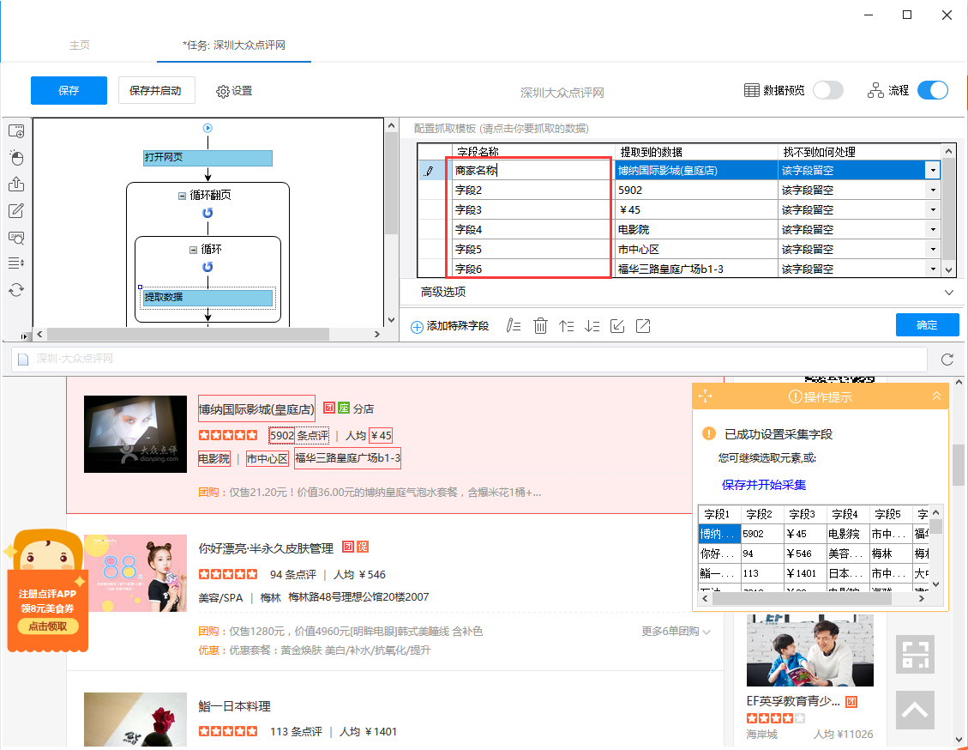
Task: Click the 点击领取 coupon button
Action: pos(47,626)
